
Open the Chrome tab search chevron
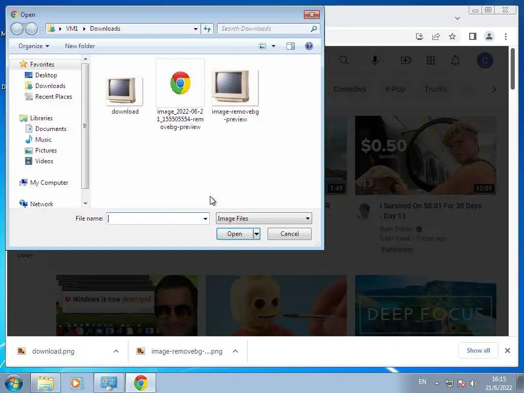(457, 18)
